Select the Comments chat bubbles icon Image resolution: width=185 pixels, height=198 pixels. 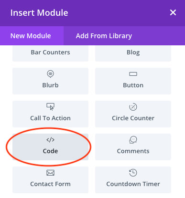pos(133,140)
